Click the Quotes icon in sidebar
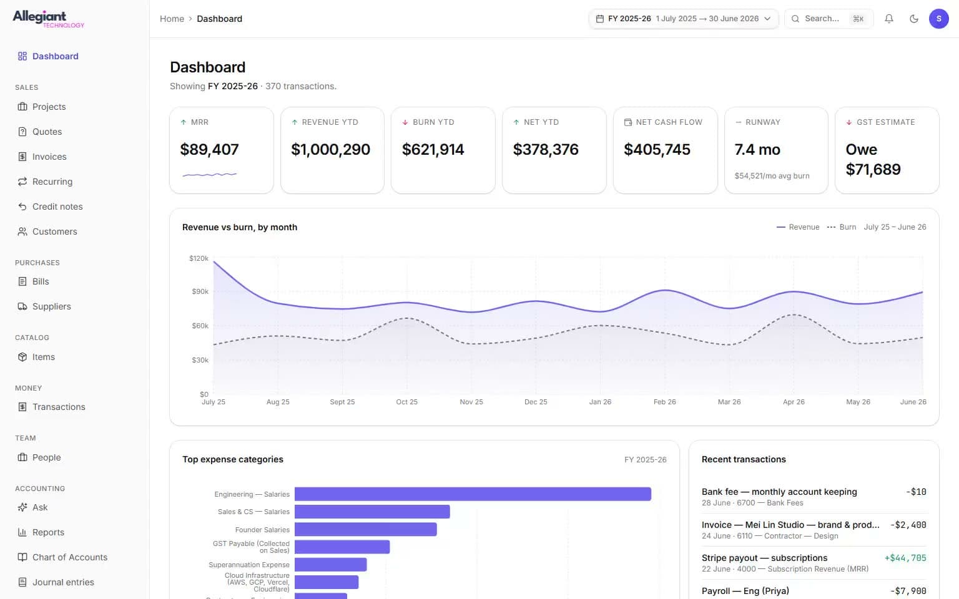 coord(22,132)
